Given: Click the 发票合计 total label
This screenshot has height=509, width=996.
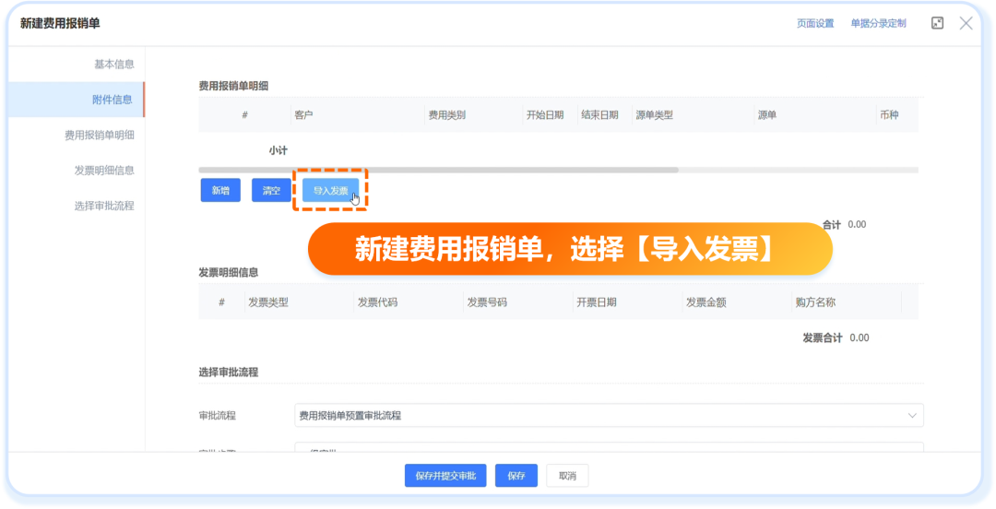Looking at the screenshot, I should (823, 337).
